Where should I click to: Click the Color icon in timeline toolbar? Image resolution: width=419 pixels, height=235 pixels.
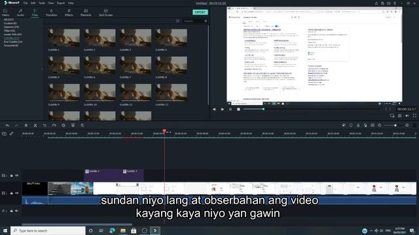pyautogui.click(x=64, y=125)
